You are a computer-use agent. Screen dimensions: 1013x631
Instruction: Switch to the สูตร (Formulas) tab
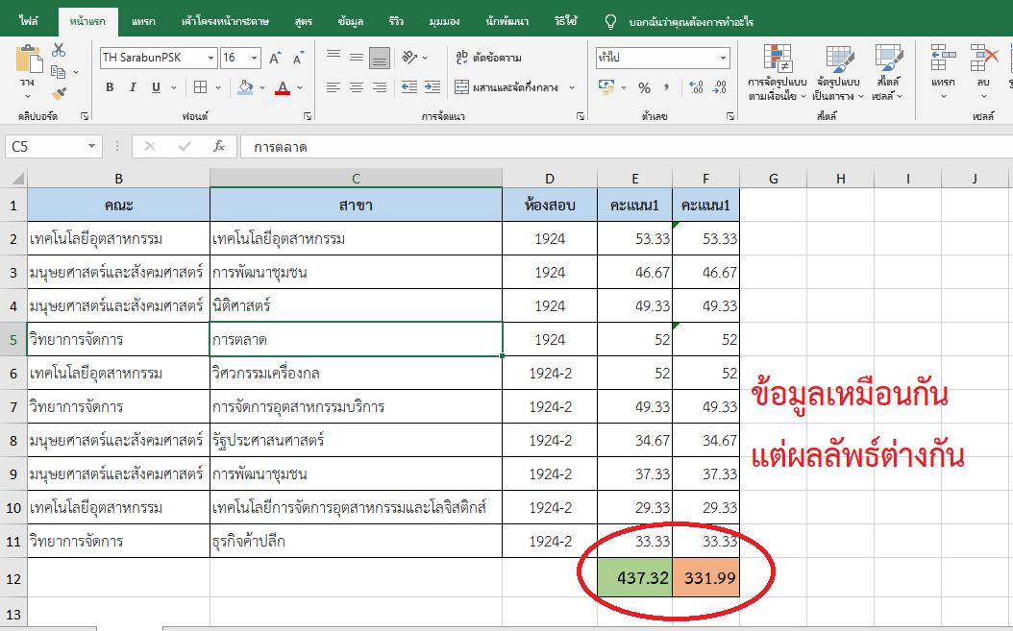[303, 21]
